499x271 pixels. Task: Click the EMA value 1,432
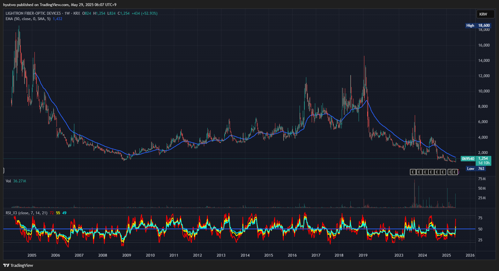coord(57,19)
